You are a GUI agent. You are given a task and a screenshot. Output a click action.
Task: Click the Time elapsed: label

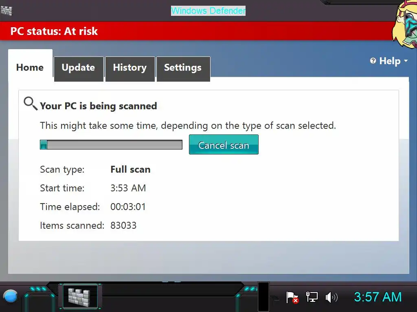[x=70, y=207]
